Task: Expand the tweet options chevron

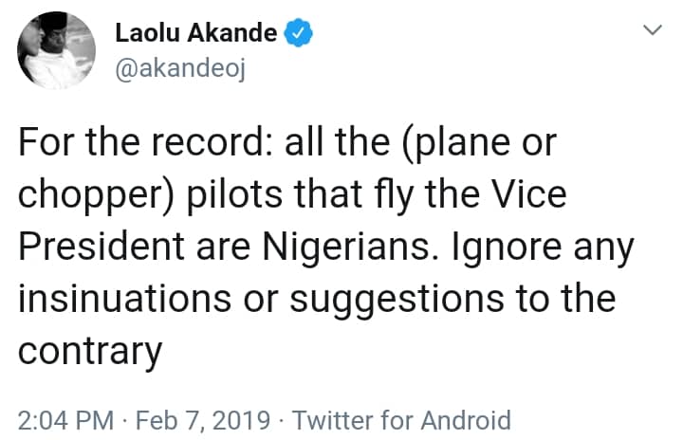Action: click(x=652, y=31)
